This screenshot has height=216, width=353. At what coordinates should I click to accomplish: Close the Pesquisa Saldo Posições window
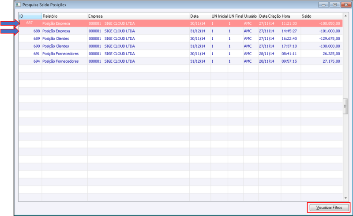point(346,5)
